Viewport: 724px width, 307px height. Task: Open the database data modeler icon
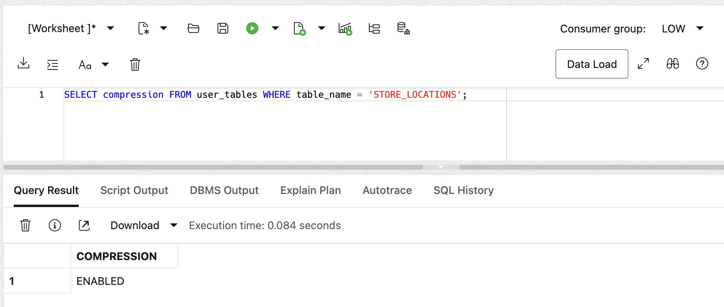coord(403,29)
